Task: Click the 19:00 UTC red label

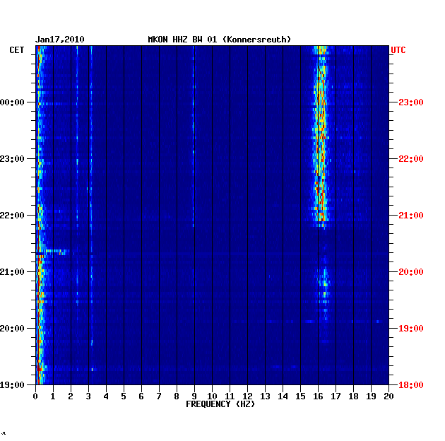Action: tap(410, 328)
